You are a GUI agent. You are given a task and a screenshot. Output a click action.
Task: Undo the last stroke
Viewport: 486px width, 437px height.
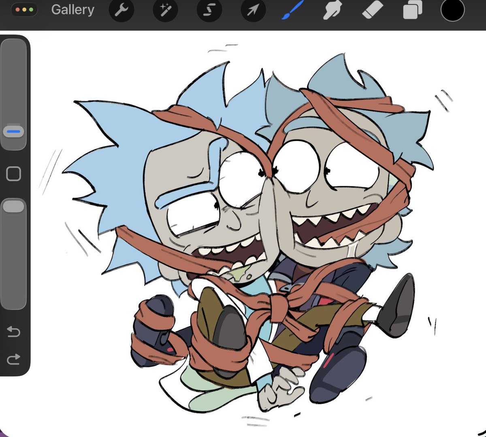coord(14,332)
